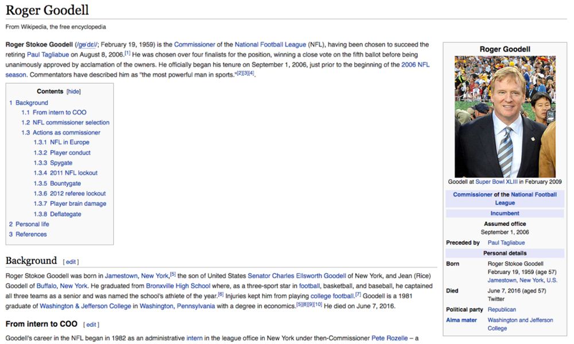Click footnote [6] after athlete of the year
The image size is (574, 344).
pyautogui.click(x=221, y=294)
